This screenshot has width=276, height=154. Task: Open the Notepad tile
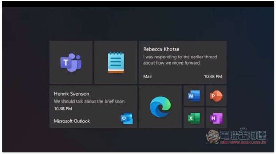pos(116,62)
